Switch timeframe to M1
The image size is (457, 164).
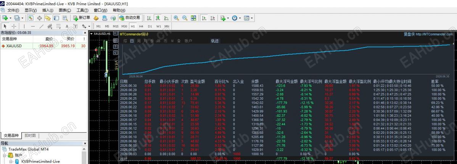98,26
